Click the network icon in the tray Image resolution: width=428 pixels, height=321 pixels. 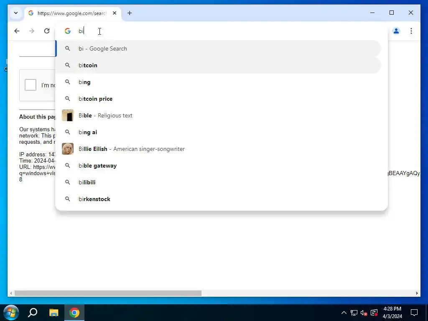(354, 313)
